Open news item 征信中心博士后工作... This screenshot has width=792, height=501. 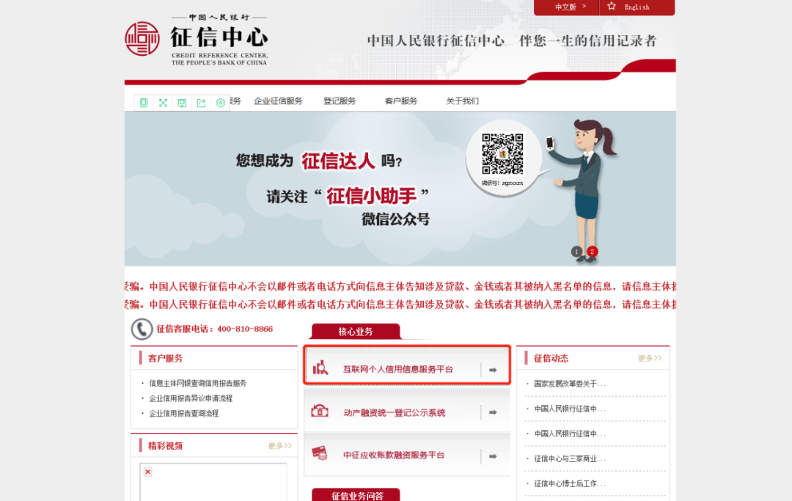pos(570,483)
